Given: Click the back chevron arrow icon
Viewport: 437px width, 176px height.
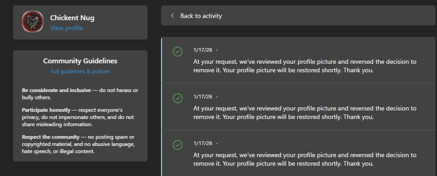Looking at the screenshot, I should [x=173, y=16].
